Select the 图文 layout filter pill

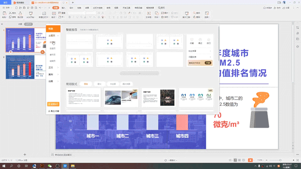(100, 84)
